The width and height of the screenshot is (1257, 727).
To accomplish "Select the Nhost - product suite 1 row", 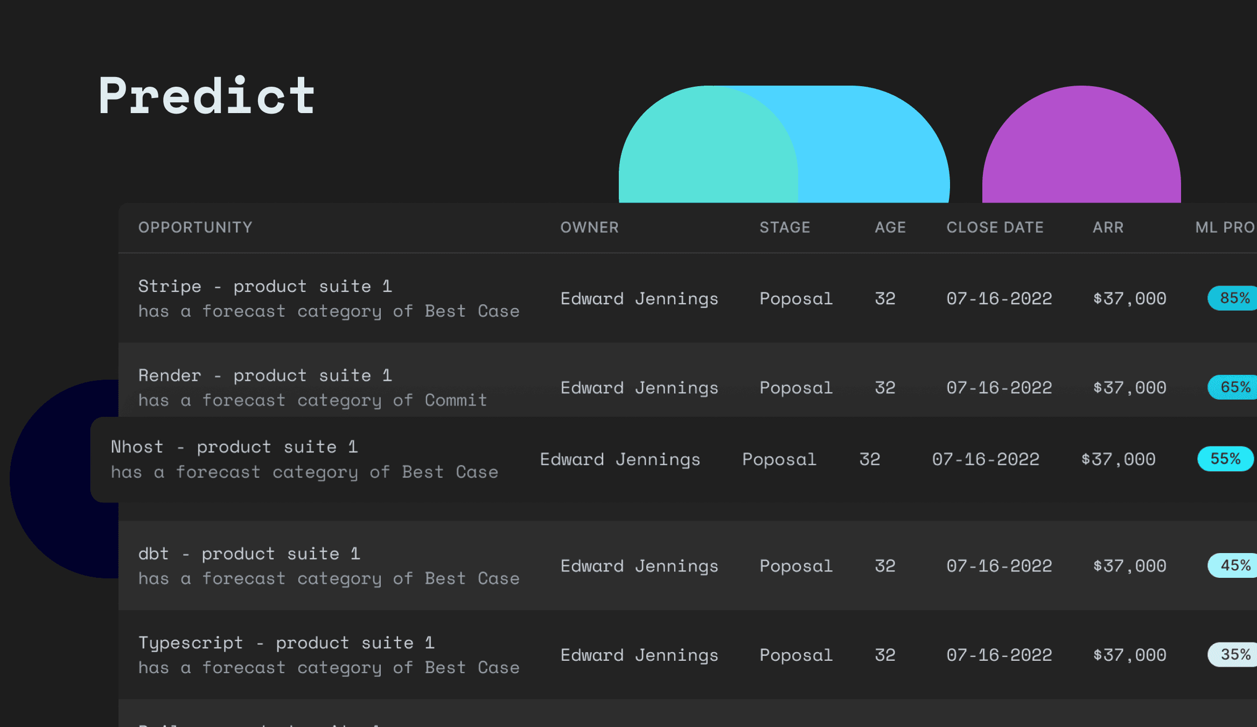I will (x=674, y=459).
